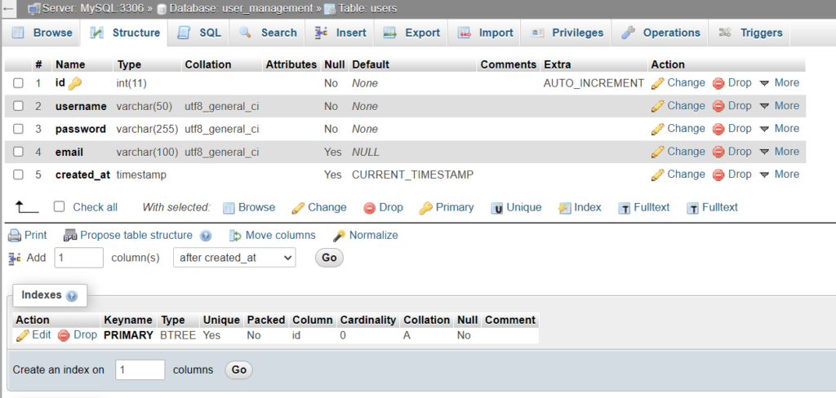Image resolution: width=836 pixels, height=398 pixels.
Task: Expand the More menu for username
Action: 780,105
